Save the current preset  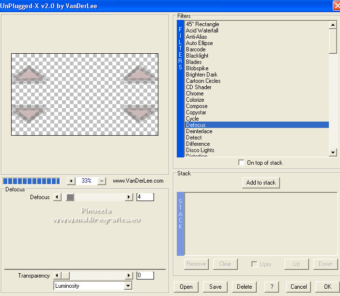point(216,287)
